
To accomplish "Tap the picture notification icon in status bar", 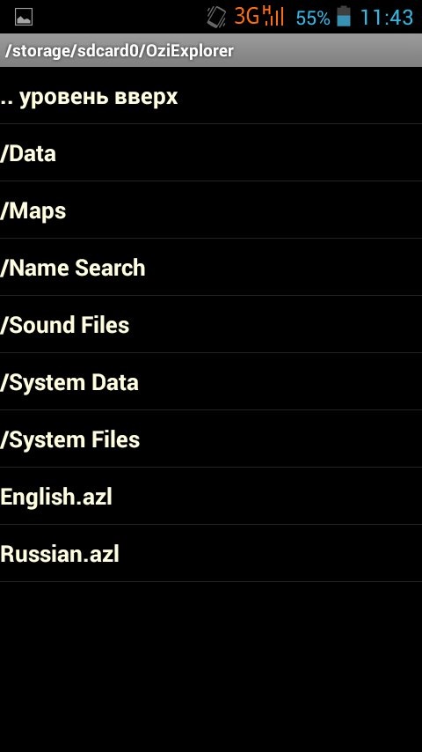I will tap(24, 18).
